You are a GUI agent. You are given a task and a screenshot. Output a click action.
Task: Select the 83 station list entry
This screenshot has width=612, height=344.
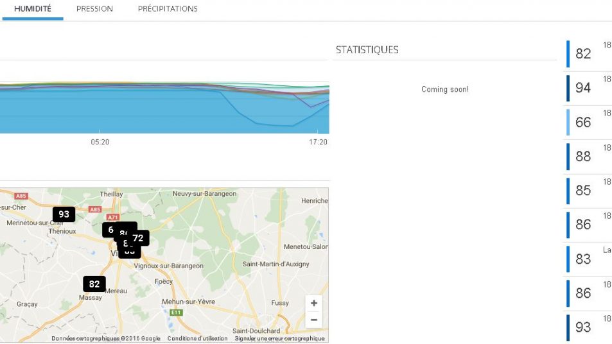[x=583, y=259]
